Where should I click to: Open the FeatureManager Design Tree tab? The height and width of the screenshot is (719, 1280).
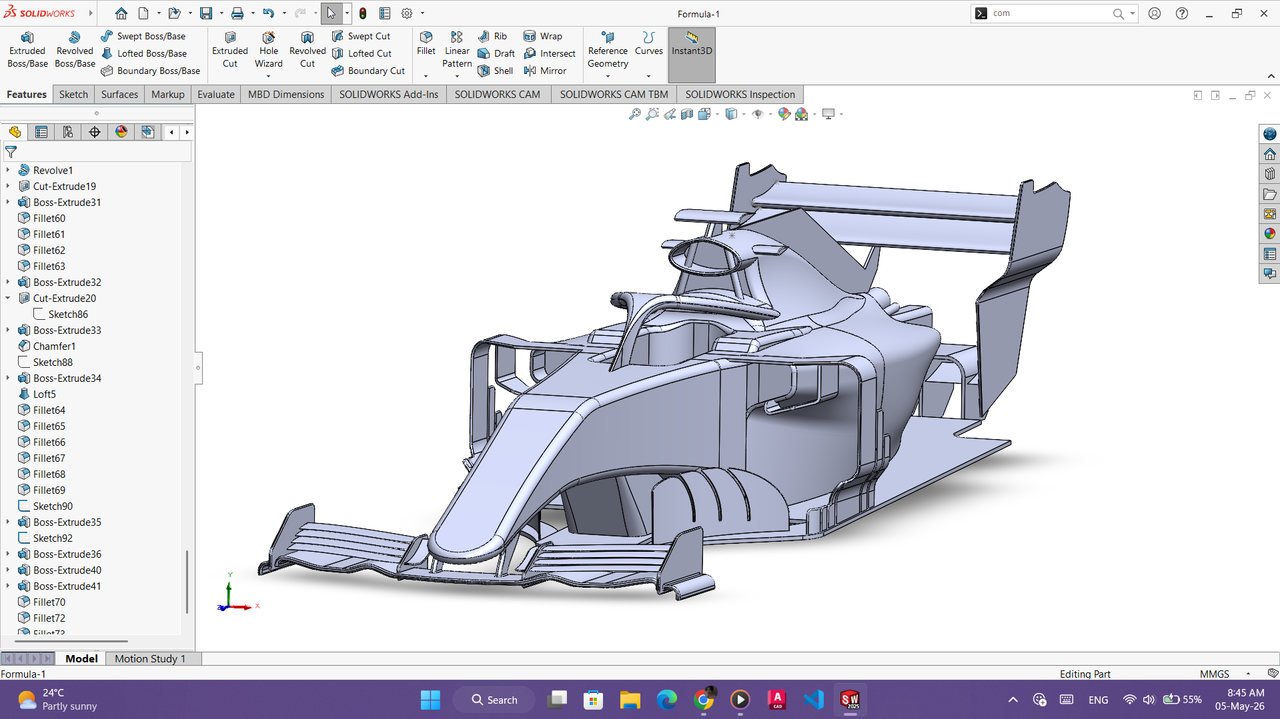[x=15, y=132]
